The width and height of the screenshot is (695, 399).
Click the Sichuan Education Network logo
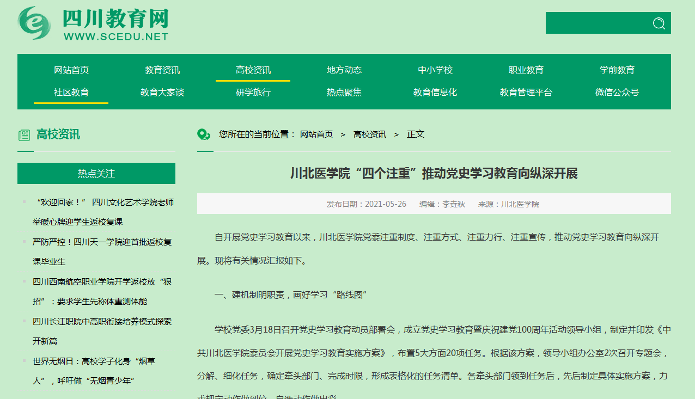tap(94, 23)
